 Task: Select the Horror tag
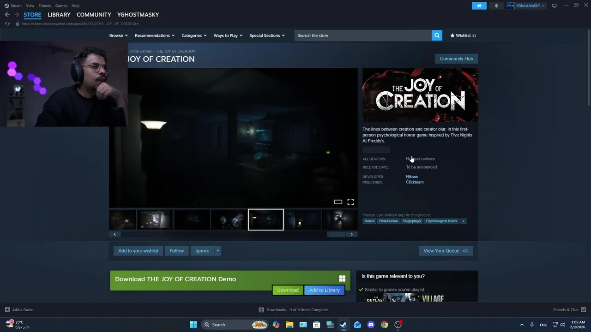click(x=369, y=221)
